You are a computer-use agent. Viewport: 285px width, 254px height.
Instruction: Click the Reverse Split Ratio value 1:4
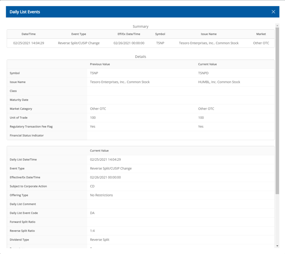[93, 231]
